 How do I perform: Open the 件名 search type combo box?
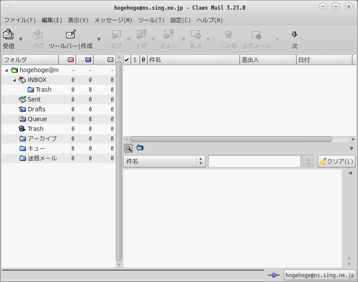pyautogui.click(x=164, y=161)
